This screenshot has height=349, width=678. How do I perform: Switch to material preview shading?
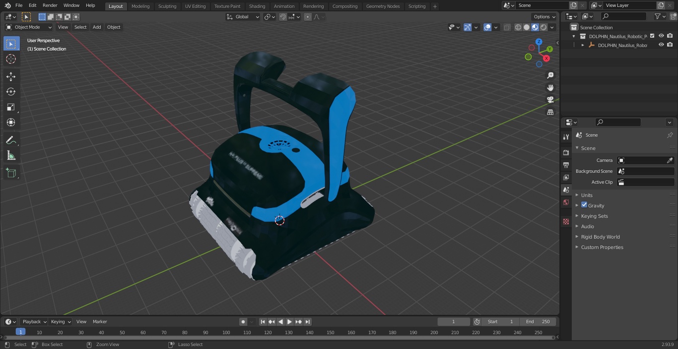point(535,27)
